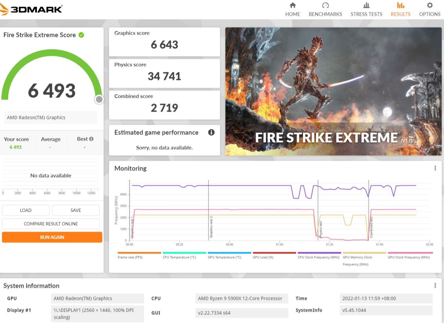The width and height of the screenshot is (444, 323).
Task: Click the Graphics test 2 marker line
Action: click(209, 210)
